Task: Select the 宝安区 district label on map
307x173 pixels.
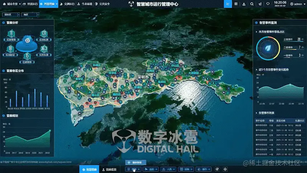Action: [x=79, y=79]
